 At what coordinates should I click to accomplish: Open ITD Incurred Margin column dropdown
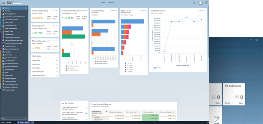click(156, 112)
